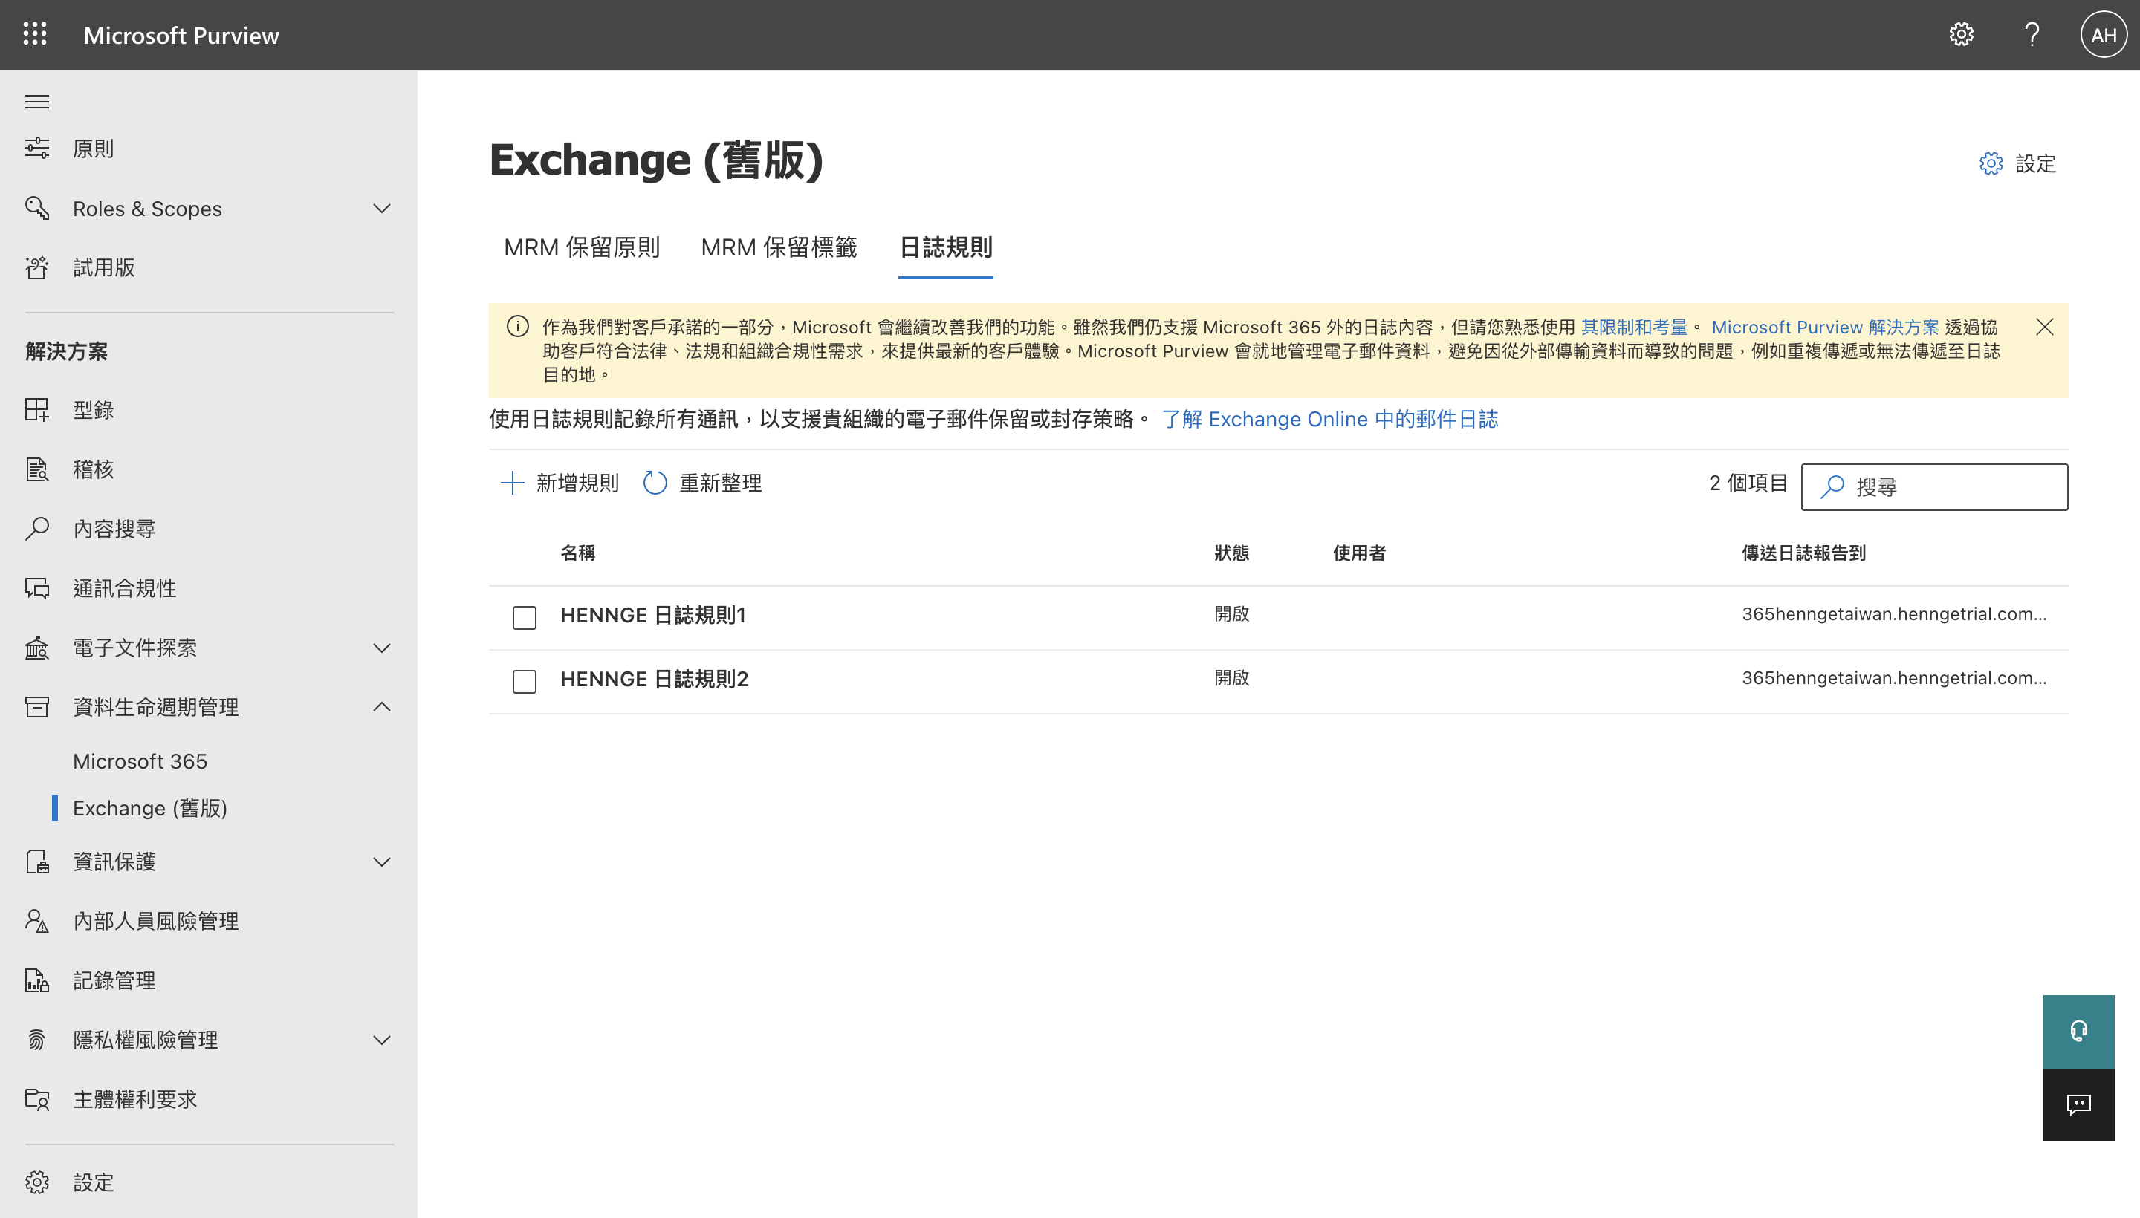The width and height of the screenshot is (2140, 1218).
Task: Open the AH account avatar
Action: [2103, 34]
